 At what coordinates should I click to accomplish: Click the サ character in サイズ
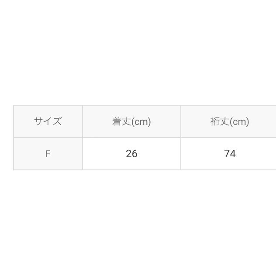click(x=38, y=121)
